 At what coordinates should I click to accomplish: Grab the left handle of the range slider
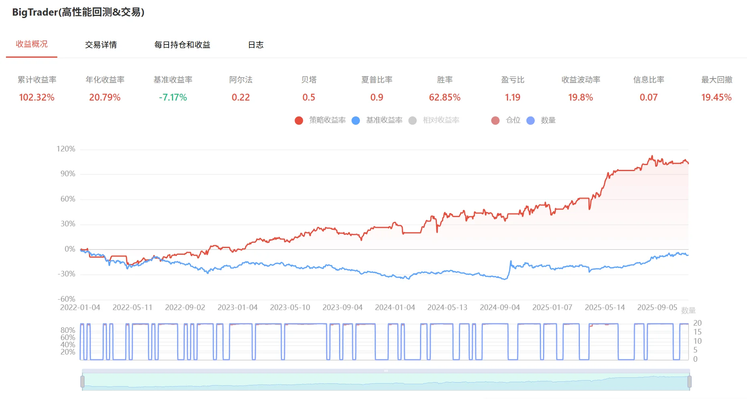(x=82, y=382)
